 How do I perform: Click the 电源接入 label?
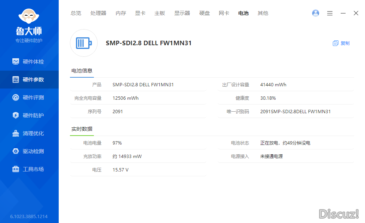click(240, 157)
